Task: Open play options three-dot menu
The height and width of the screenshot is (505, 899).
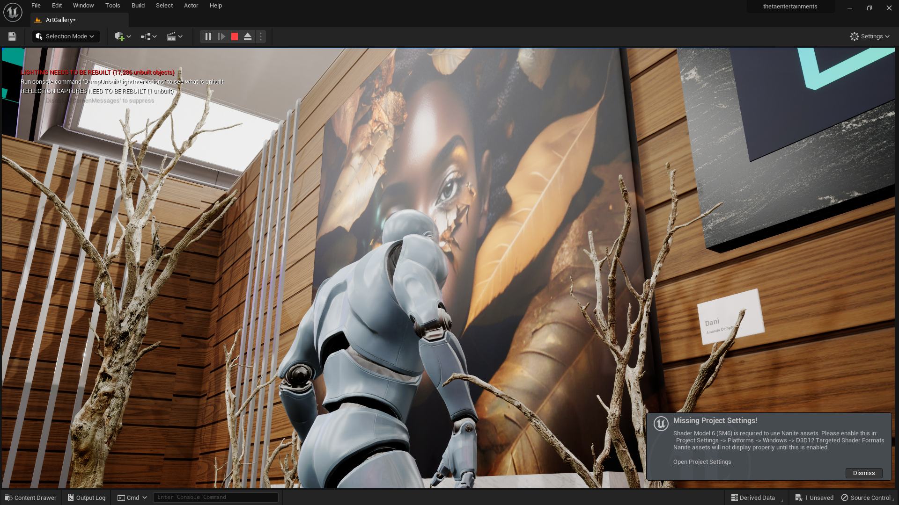Action: [x=261, y=36]
